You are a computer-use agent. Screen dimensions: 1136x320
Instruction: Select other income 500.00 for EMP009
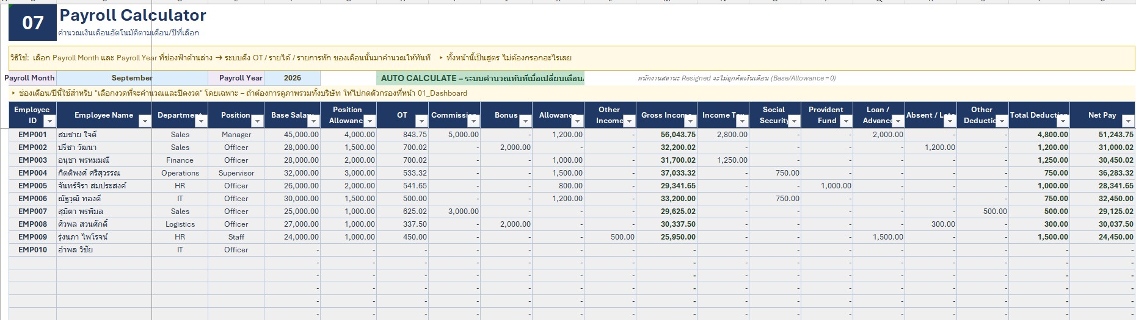pos(610,237)
